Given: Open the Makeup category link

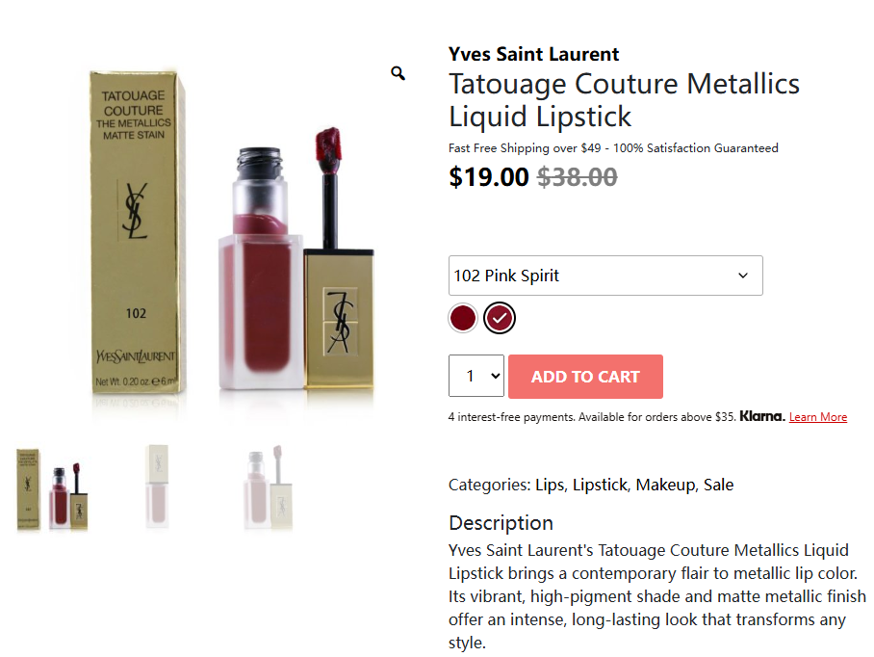Looking at the screenshot, I should pos(665,485).
